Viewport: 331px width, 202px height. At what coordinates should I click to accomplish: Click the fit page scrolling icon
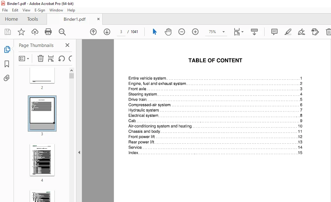[x=237, y=32]
